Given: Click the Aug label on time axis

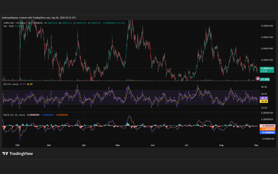Looking at the screenshot, I should click(221, 145).
